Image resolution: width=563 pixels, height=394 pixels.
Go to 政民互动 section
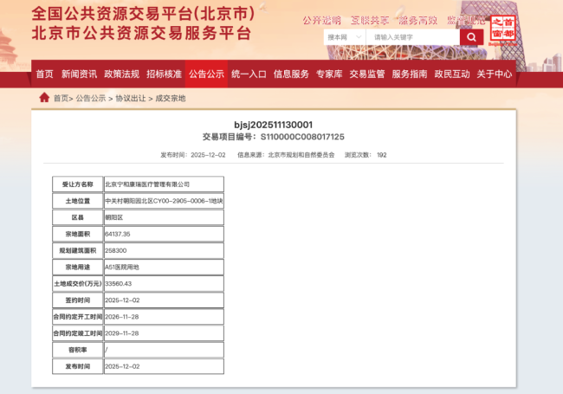click(x=452, y=74)
